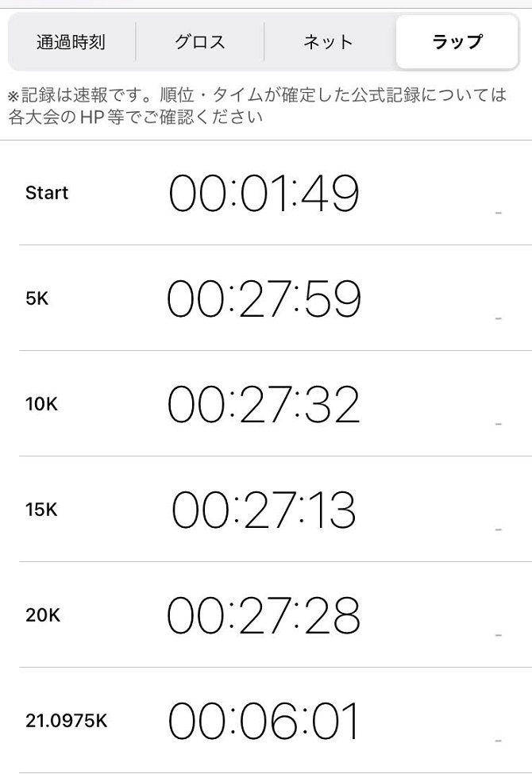Click the dash marker in the 21.0975K row
532x774 pixels.
(499, 741)
